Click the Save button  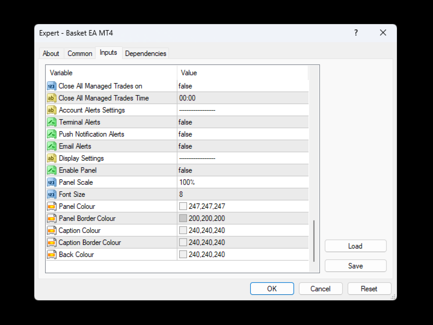355,266
